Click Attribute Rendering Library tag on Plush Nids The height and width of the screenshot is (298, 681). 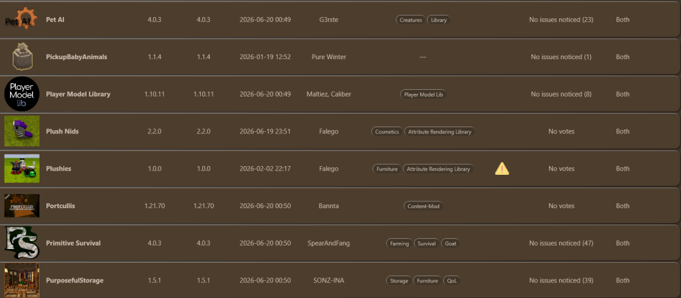tap(439, 131)
